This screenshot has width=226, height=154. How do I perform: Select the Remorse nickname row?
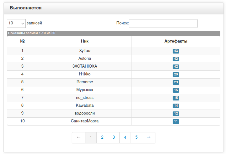[x=114, y=82]
